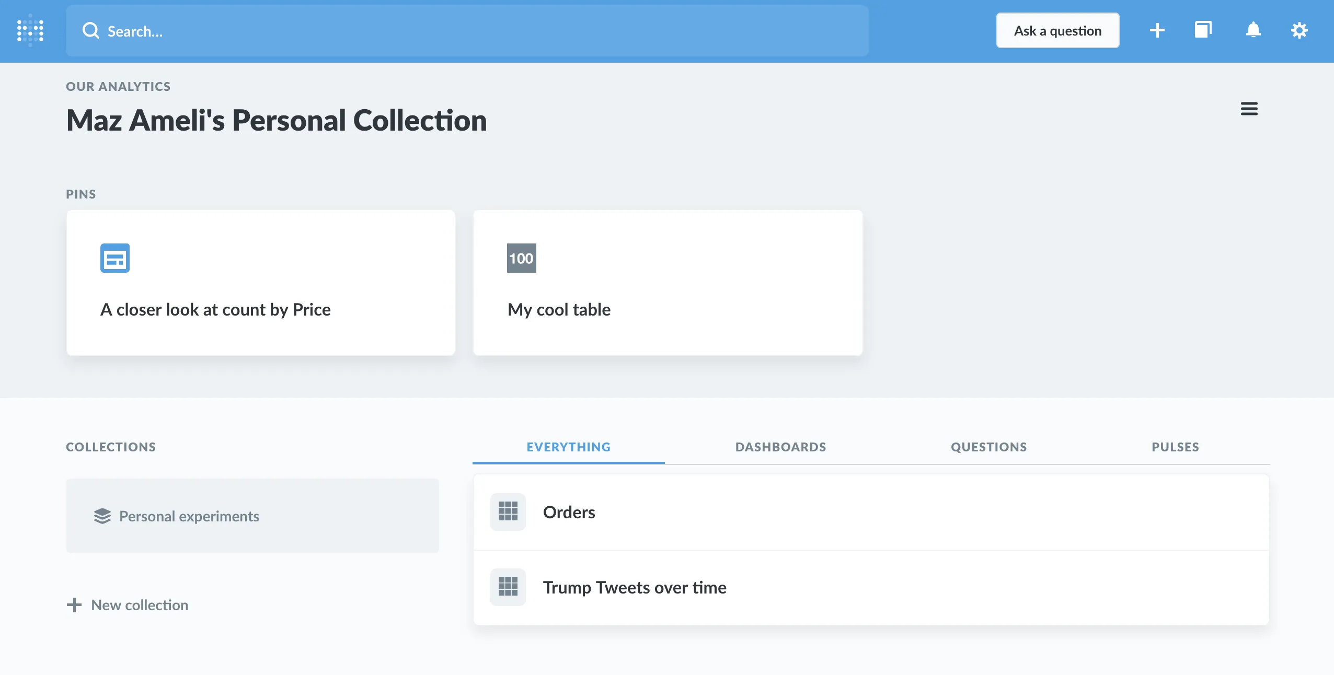Switch to the Dashboards tab
The width and height of the screenshot is (1334, 675).
780,447
